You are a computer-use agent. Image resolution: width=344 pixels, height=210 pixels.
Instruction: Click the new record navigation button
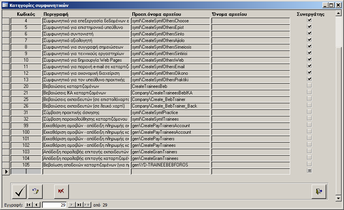[87, 205]
